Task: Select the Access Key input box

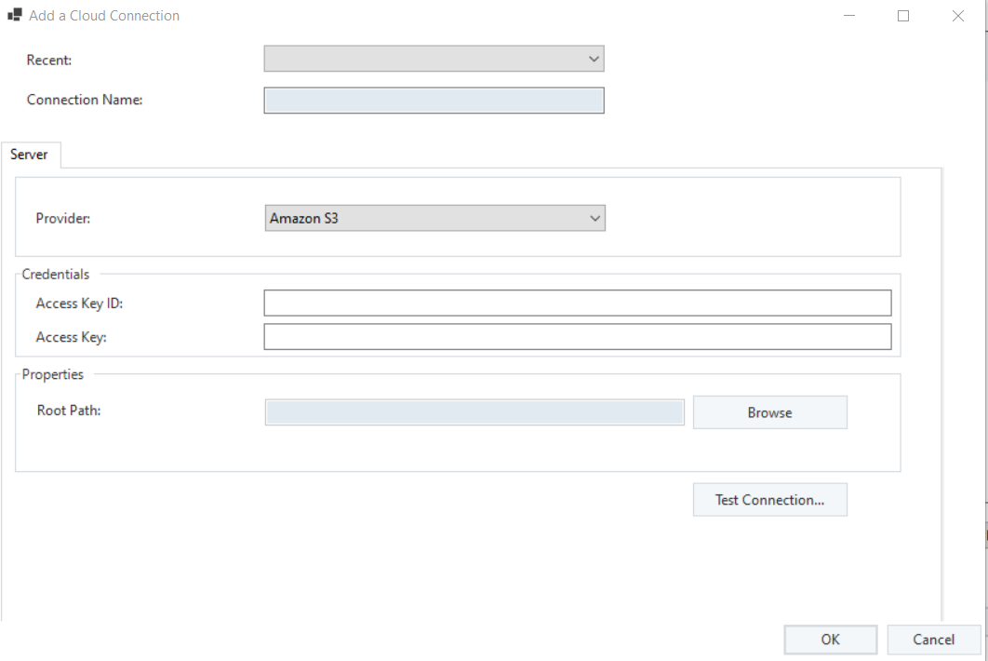Action: click(x=577, y=337)
